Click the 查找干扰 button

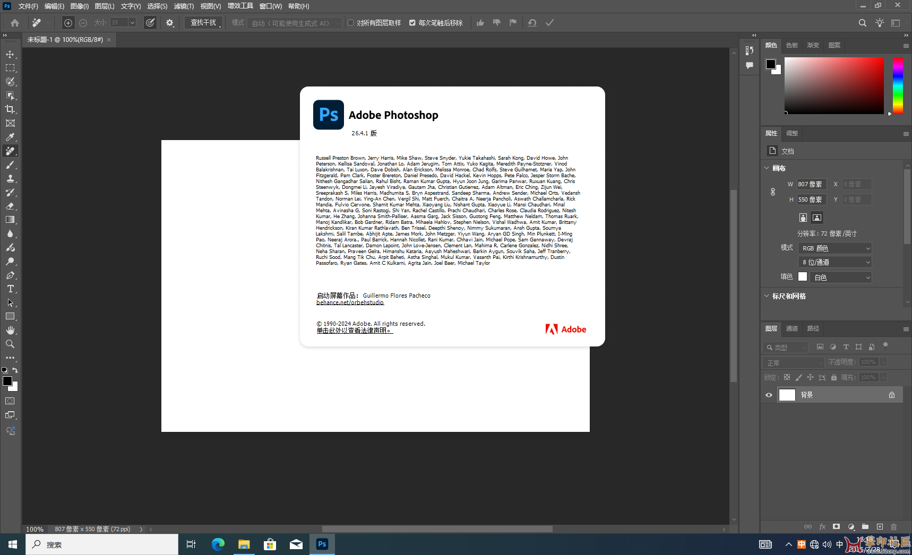[203, 23]
